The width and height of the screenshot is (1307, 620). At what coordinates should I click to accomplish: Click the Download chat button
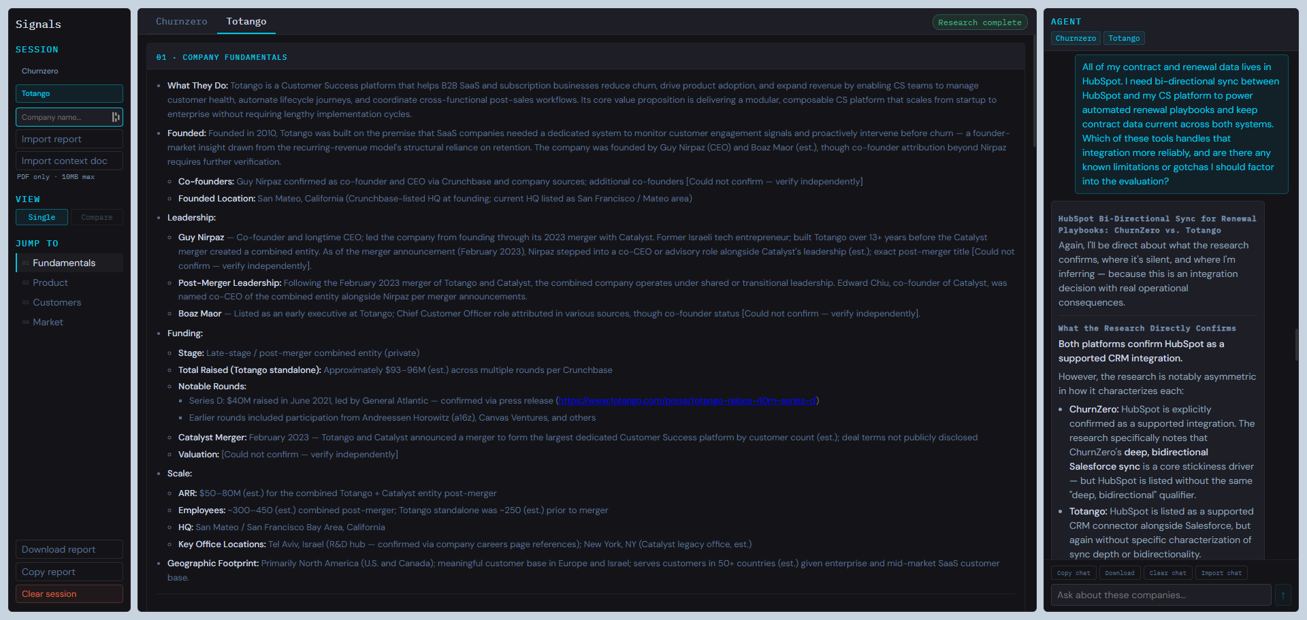[1120, 573]
